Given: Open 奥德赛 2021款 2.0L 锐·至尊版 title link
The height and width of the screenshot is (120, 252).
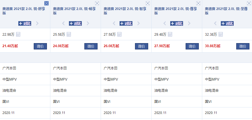Looking at the screenshot, I should pos(226,11).
